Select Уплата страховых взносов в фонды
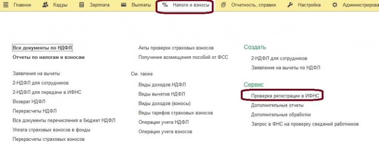The width and height of the screenshot is (379, 157). pyautogui.click(x=51, y=130)
